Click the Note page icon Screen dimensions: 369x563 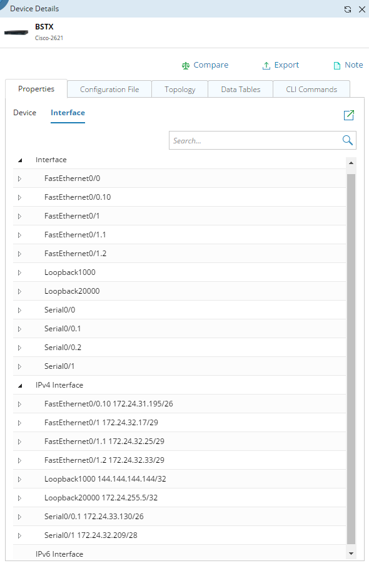[x=336, y=66]
